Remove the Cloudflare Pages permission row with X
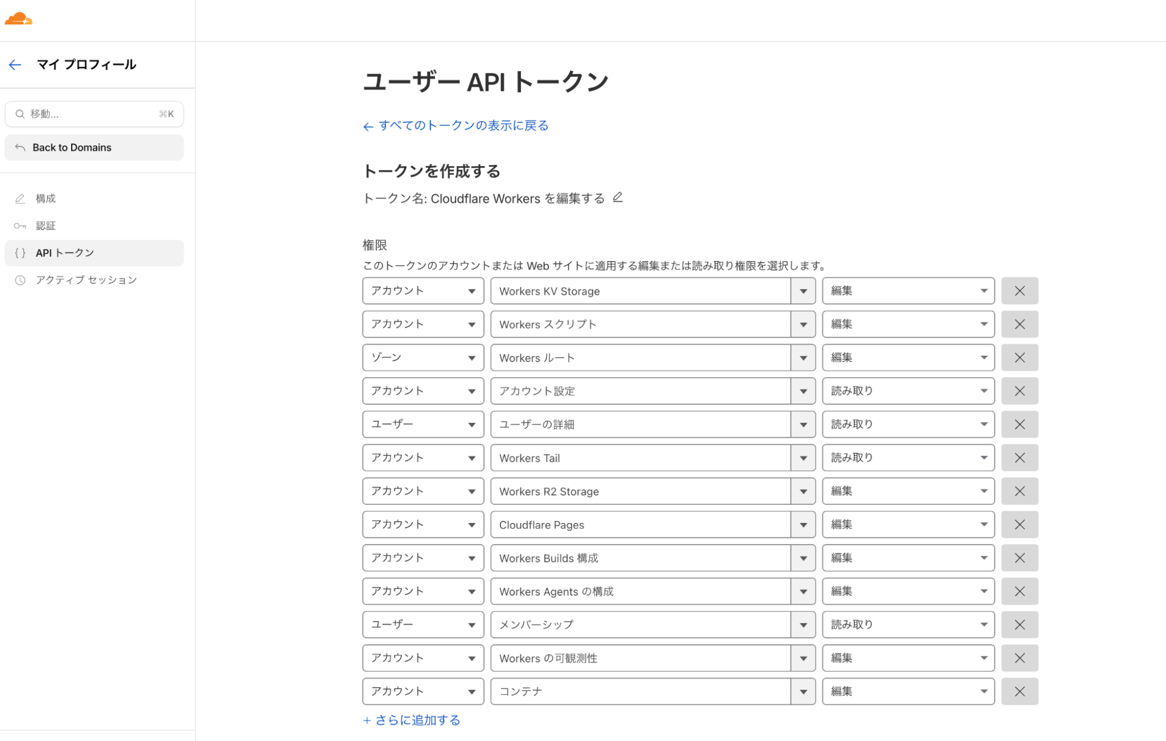 pyautogui.click(x=1019, y=524)
